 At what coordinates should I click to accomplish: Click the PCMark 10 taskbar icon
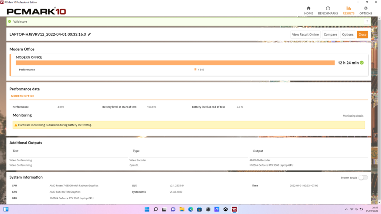click(x=234, y=209)
